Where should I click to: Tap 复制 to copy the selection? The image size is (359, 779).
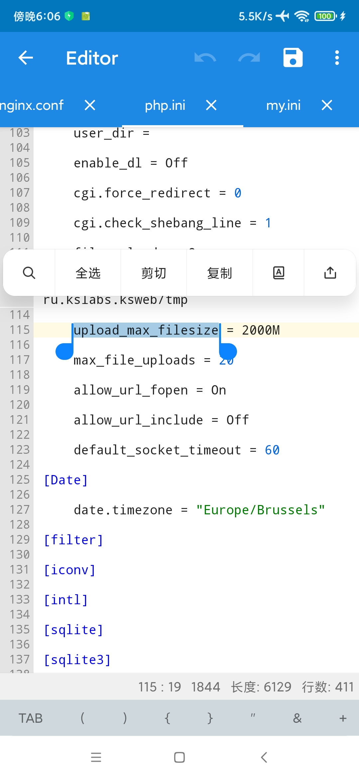point(219,273)
